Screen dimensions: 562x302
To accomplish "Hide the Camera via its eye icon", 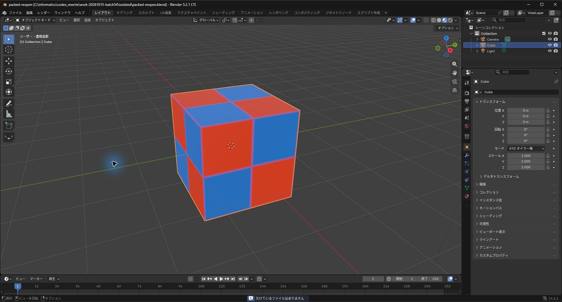I will pos(550,39).
